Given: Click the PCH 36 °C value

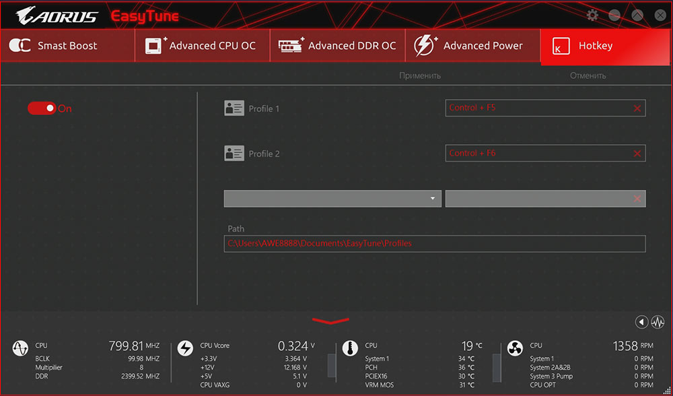Looking at the screenshot, I should tap(466, 368).
